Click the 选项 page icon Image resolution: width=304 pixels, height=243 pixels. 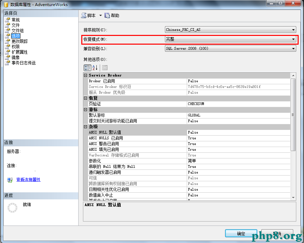7,36
